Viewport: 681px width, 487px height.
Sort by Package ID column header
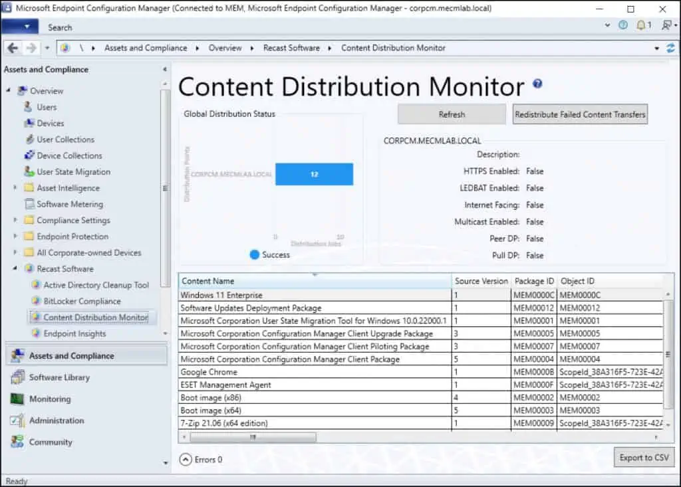[534, 281]
